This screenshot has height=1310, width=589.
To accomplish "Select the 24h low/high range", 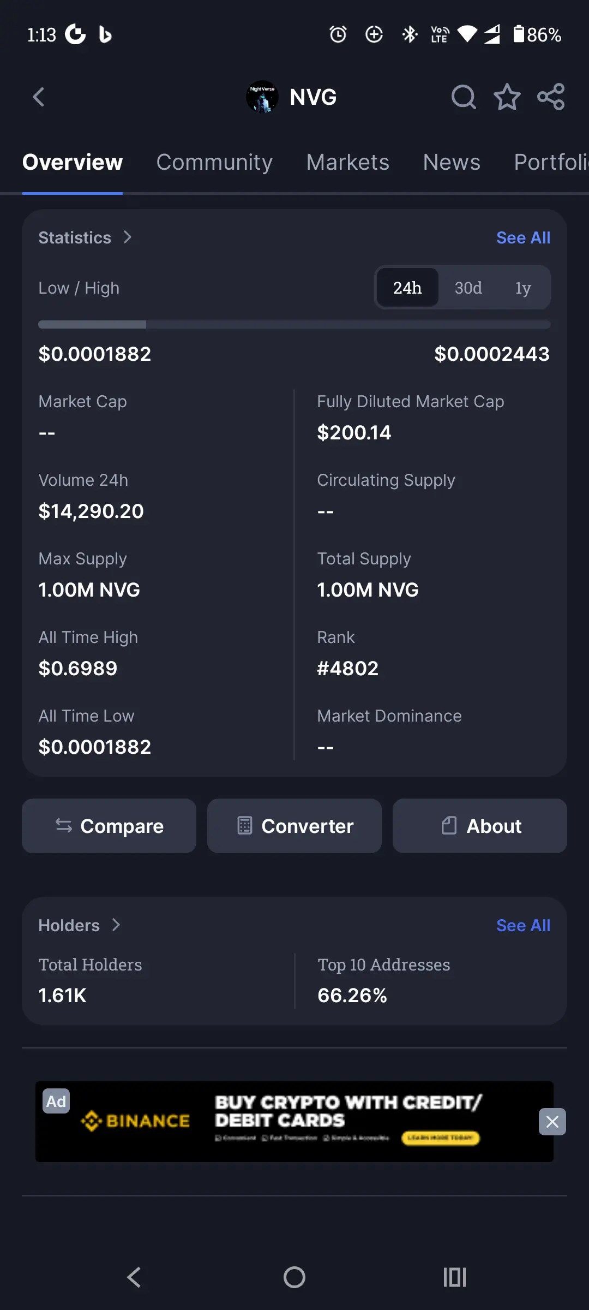I will (407, 288).
